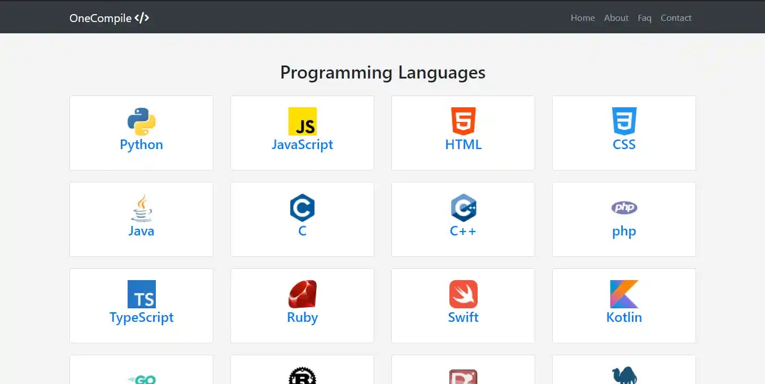
Task: Open the Contact nav item
Action: click(676, 18)
